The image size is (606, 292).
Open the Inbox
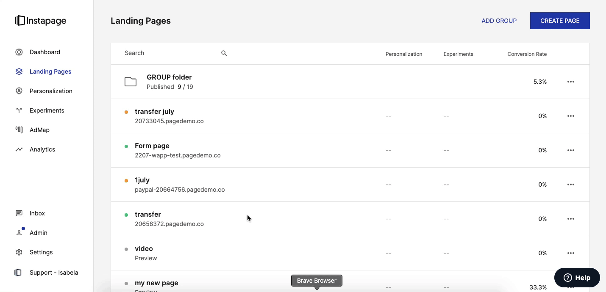pyautogui.click(x=37, y=213)
